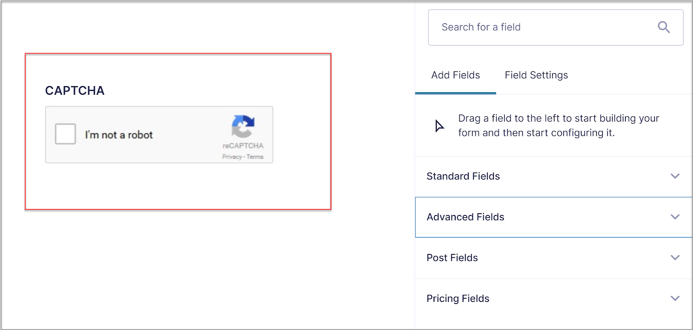Viewport: 693px width, 330px height.
Task: Select the Add Fields tab
Action: click(x=456, y=75)
